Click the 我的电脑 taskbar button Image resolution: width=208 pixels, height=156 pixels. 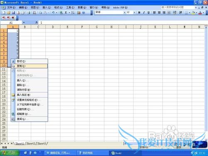click(x=92, y=153)
